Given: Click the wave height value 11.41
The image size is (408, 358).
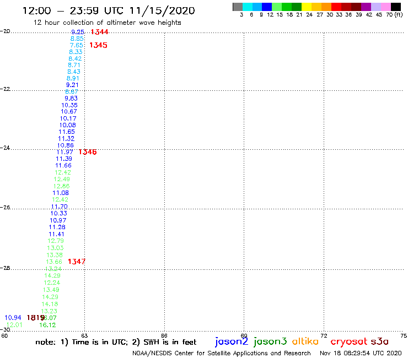Looking at the screenshot, I should tap(56, 234).
